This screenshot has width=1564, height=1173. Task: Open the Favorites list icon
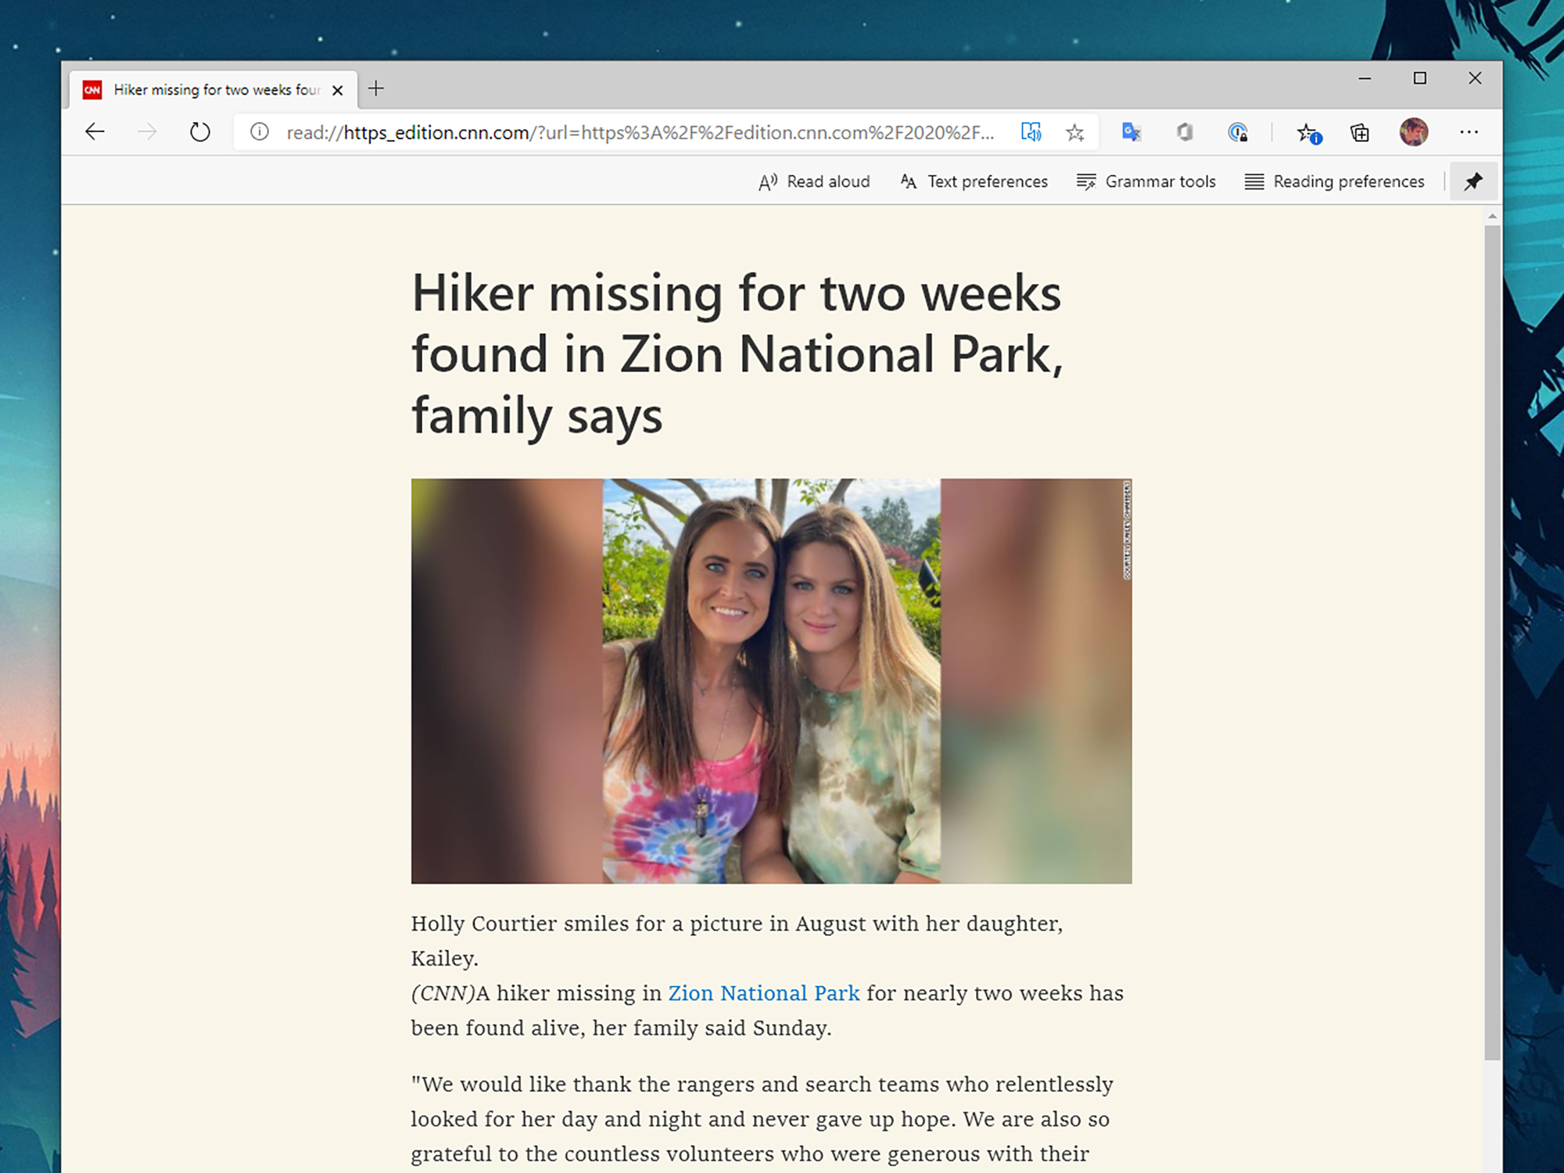pos(1308,133)
